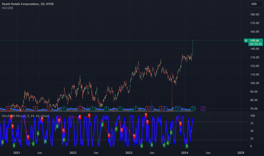Select the topmost red R marker right of 2022
The image size is (264, 156).
tap(89, 115)
